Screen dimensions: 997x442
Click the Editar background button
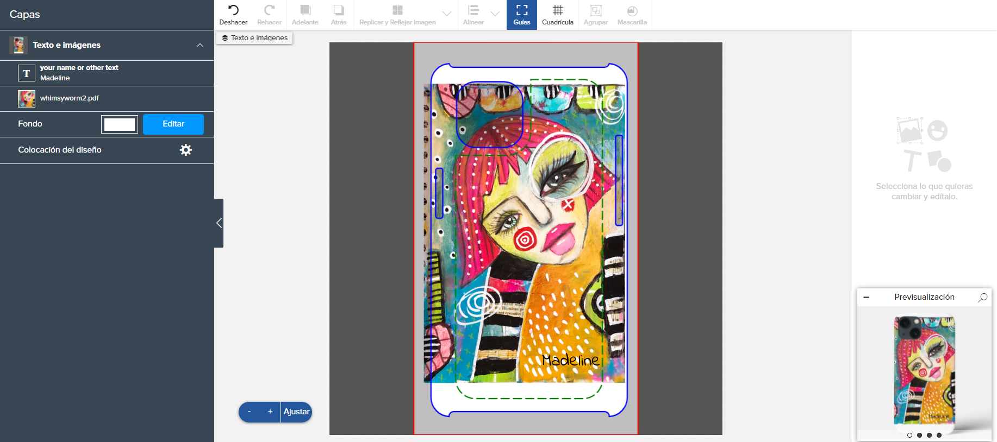tap(173, 124)
